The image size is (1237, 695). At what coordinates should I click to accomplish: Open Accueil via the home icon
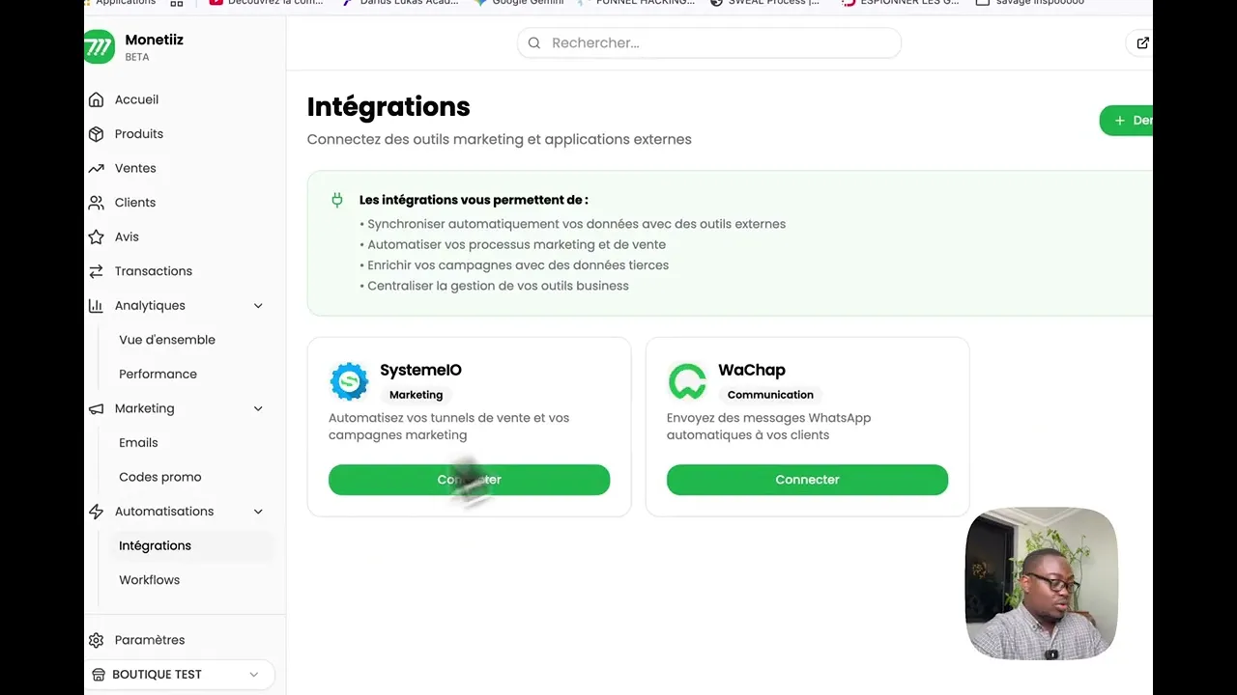pyautogui.click(x=96, y=99)
